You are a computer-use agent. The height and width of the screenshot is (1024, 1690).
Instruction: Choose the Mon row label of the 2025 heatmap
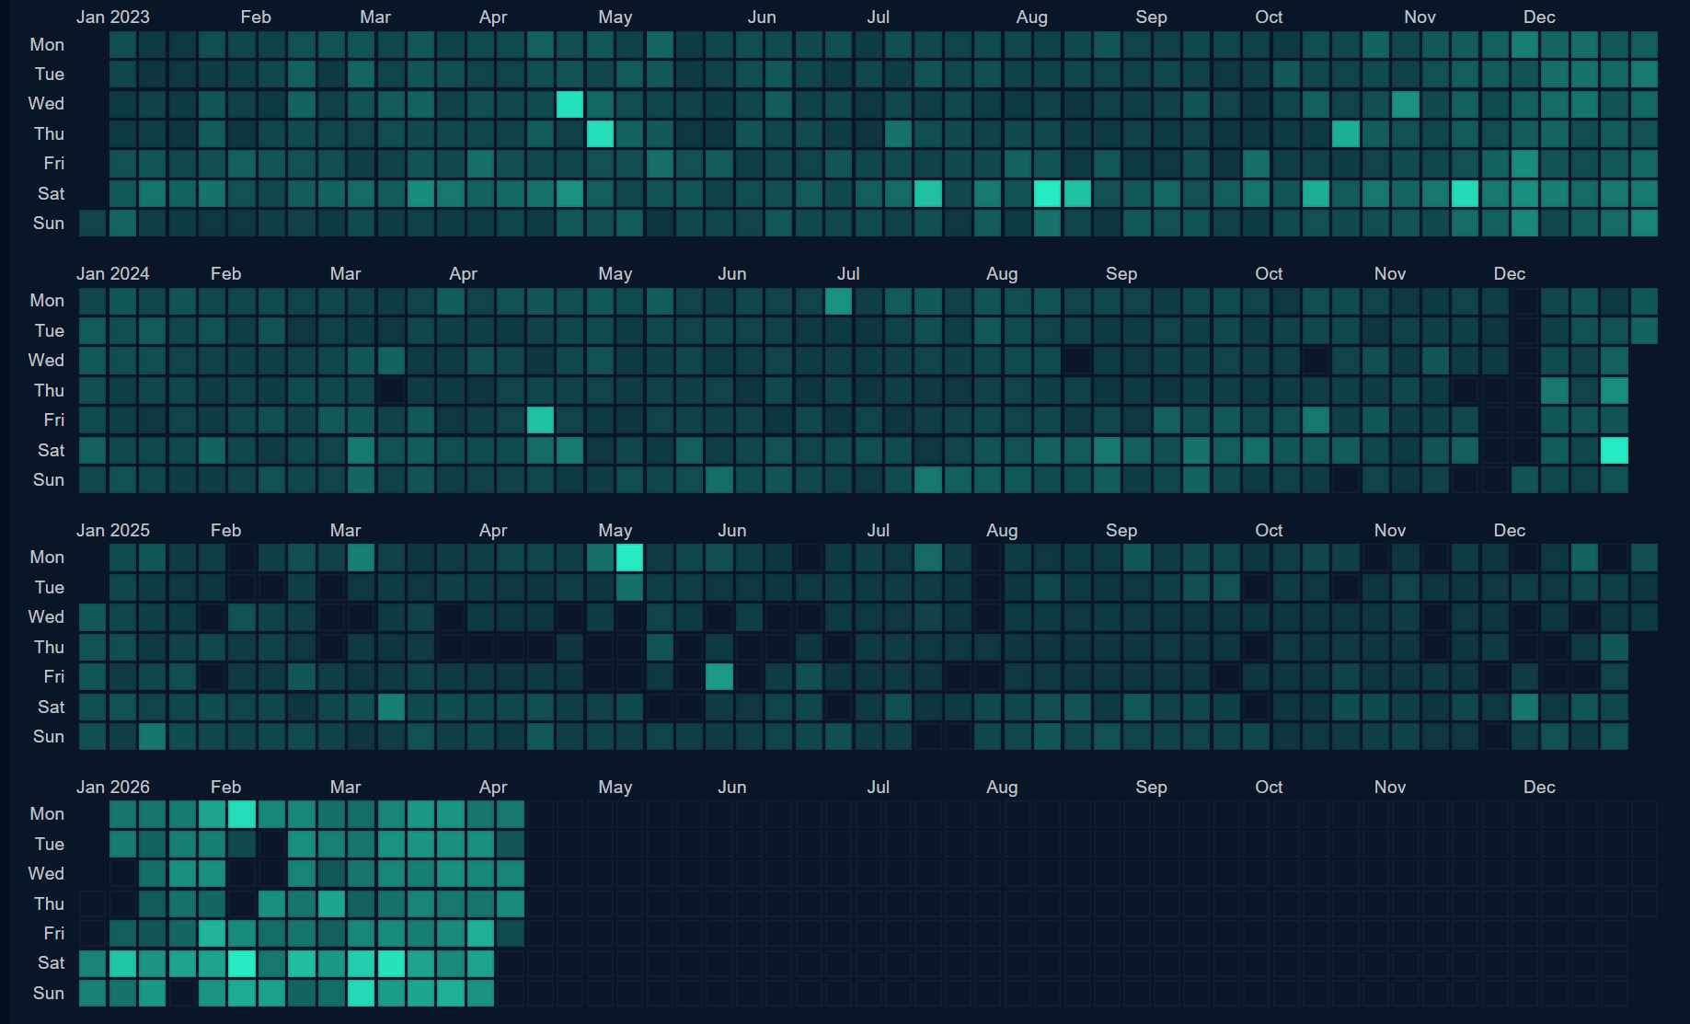click(47, 557)
